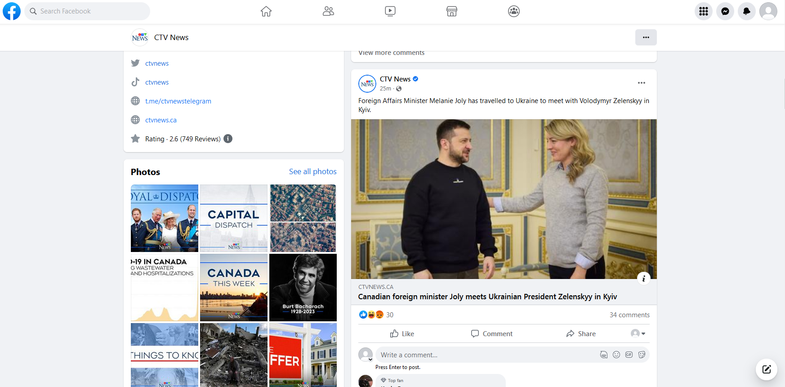Open the emoji picker in comment box

point(616,355)
